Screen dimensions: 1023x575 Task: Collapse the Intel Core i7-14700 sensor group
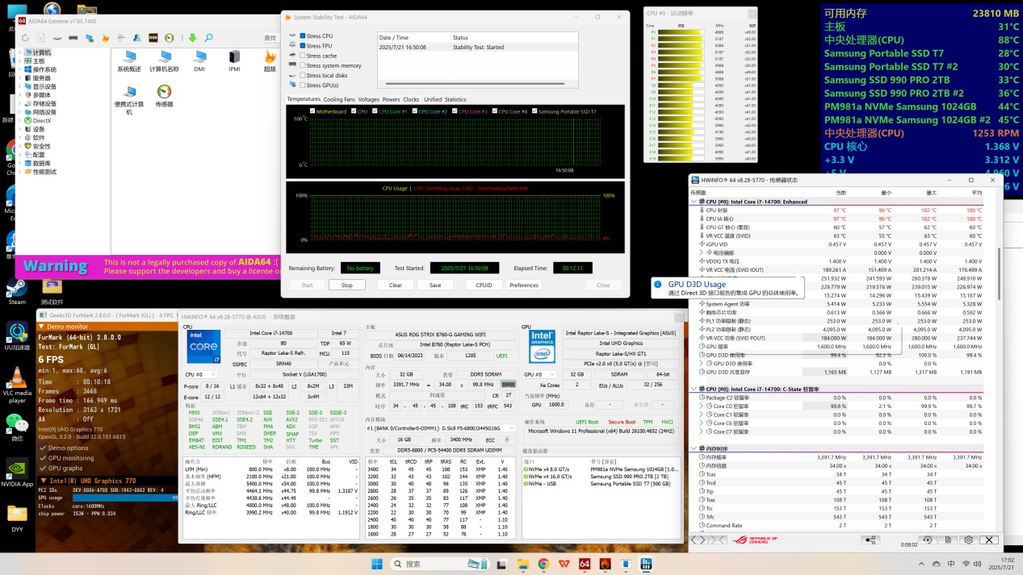[x=694, y=201]
